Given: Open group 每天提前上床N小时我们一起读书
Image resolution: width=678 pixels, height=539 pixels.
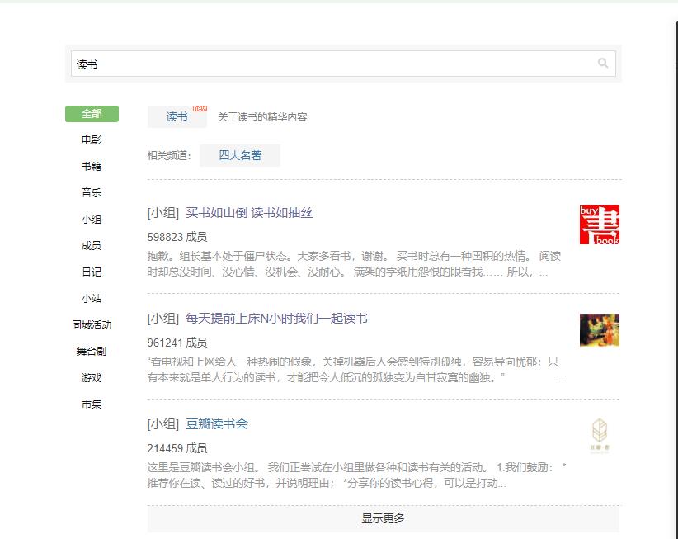Looking at the screenshot, I should pos(277,319).
